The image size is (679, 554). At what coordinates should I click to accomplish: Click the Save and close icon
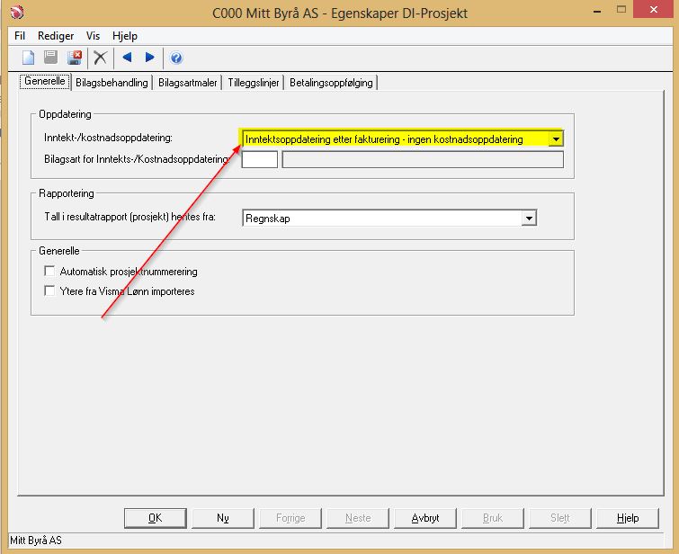click(x=75, y=58)
